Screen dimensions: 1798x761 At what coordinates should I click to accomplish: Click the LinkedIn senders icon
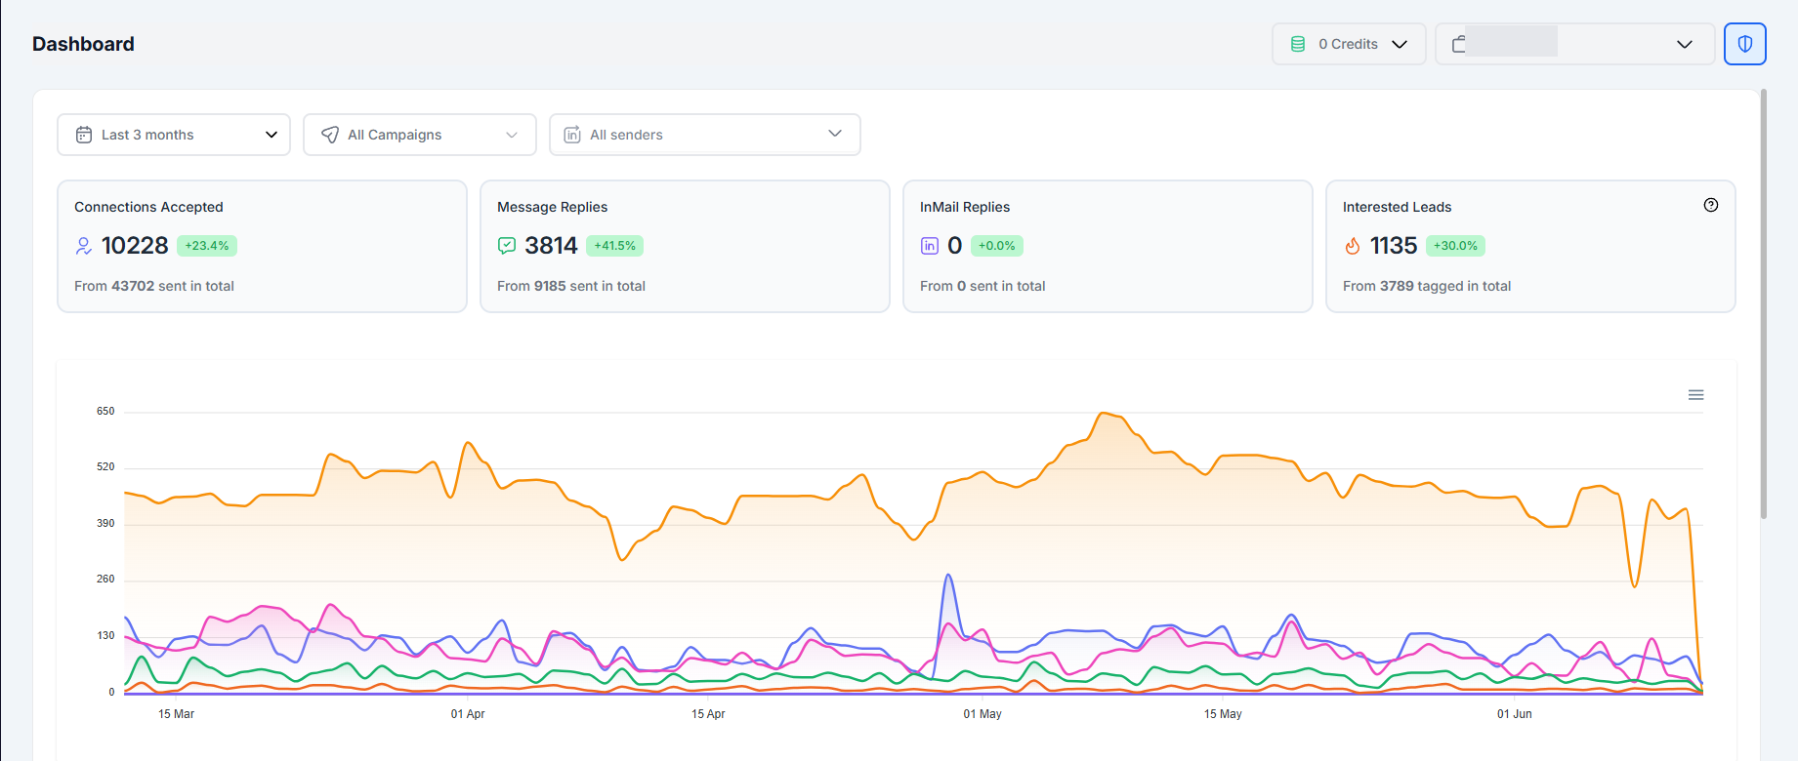coord(572,135)
